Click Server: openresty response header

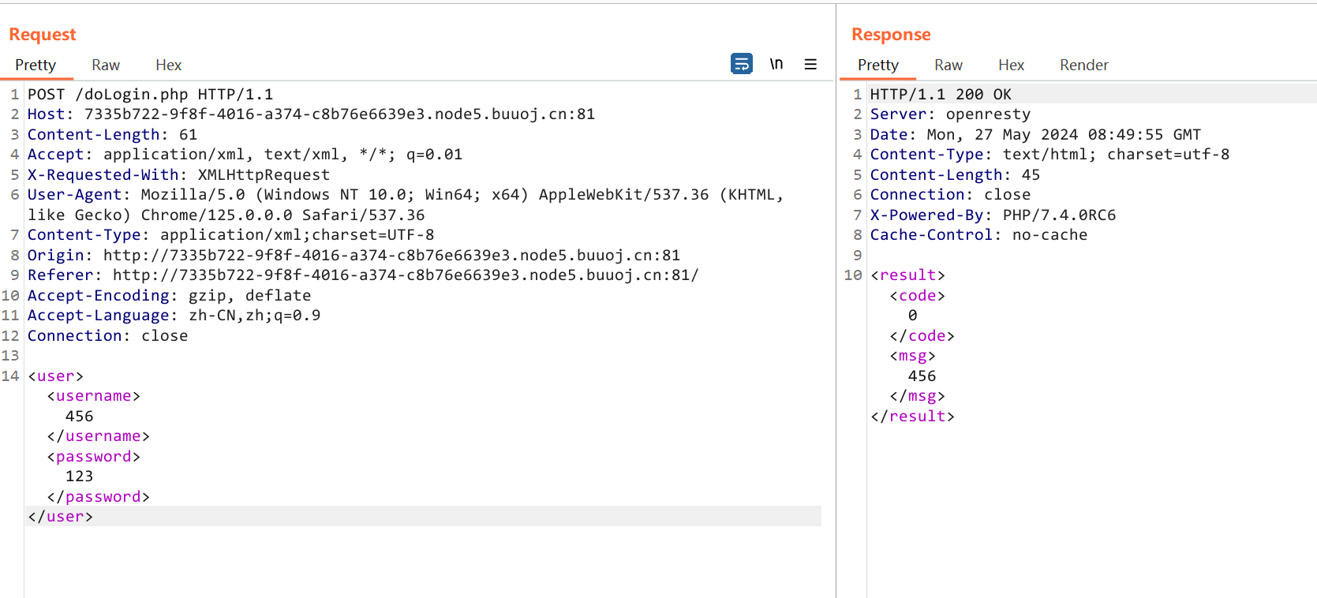[x=950, y=114]
